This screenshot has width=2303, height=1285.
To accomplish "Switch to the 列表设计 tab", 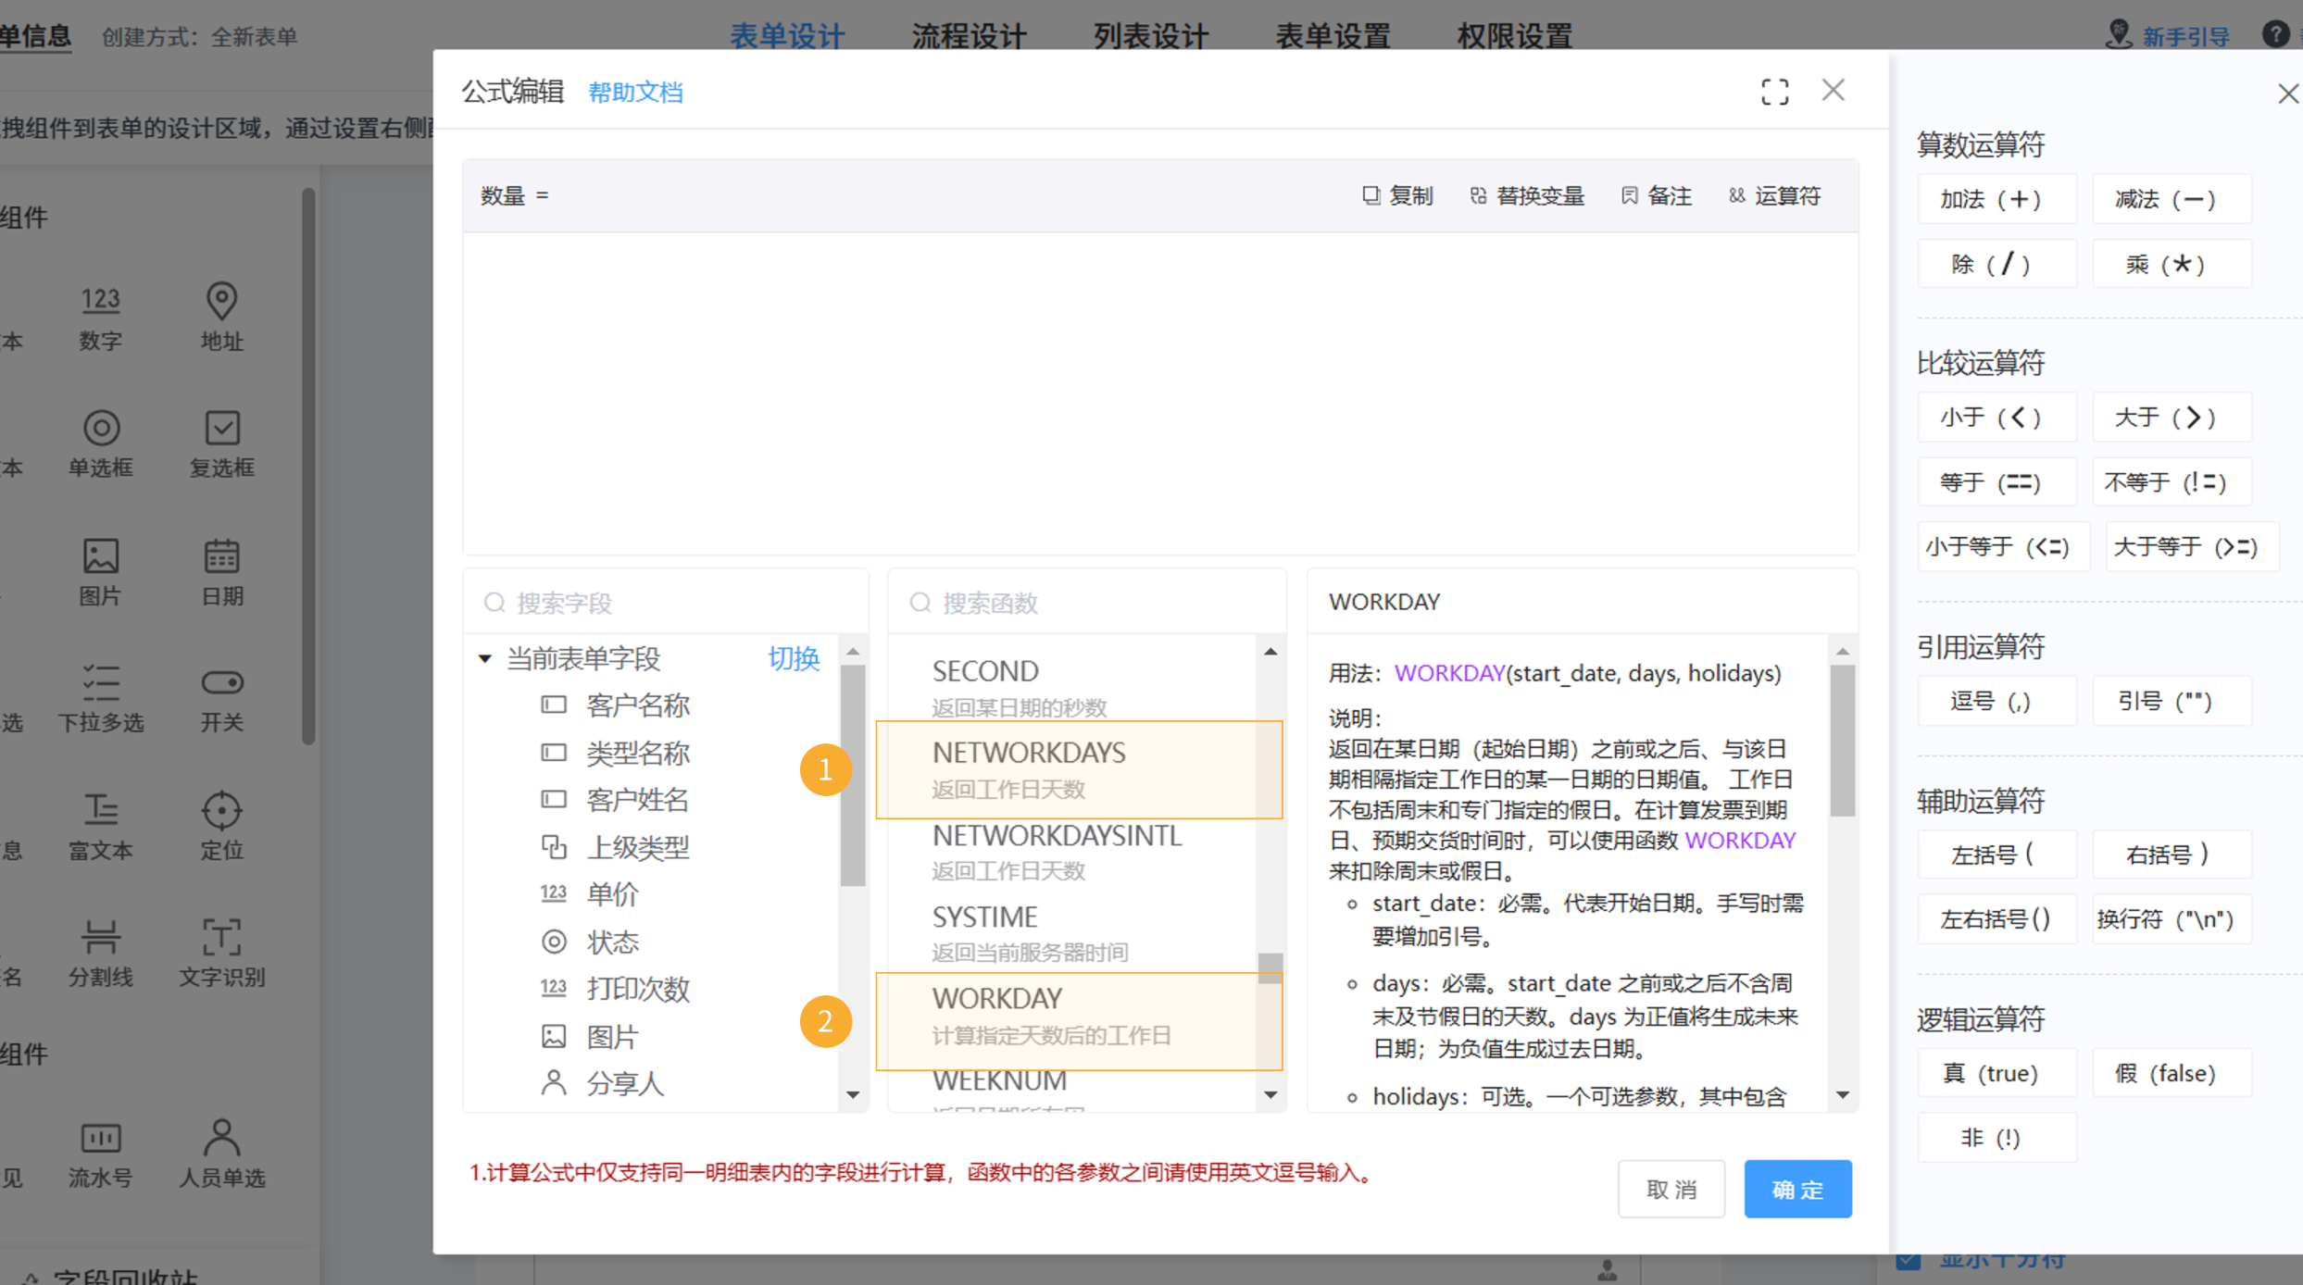I will click(1151, 36).
